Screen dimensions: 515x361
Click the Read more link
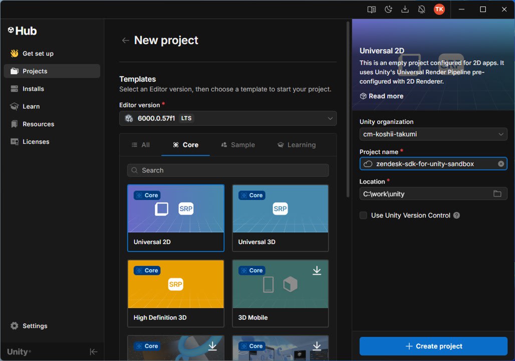(x=382, y=96)
